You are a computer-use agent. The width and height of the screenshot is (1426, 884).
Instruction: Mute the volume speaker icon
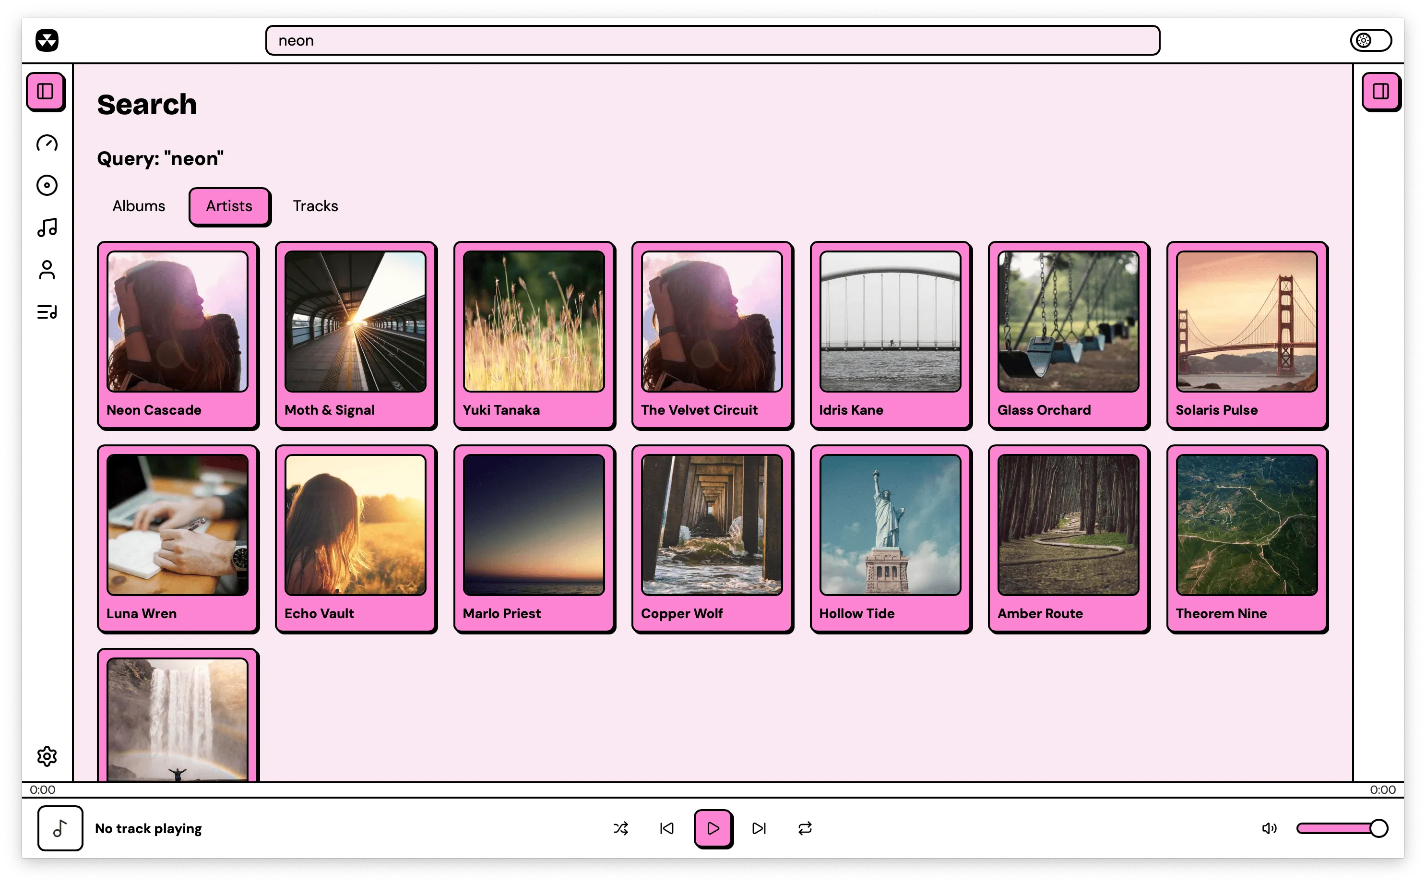point(1269,828)
